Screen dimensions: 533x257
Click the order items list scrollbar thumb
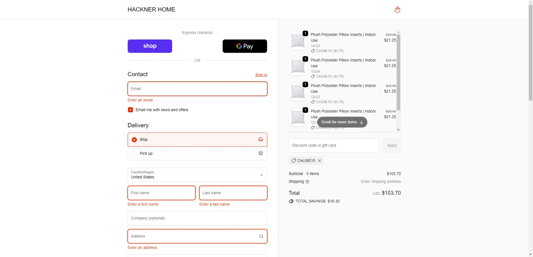(x=398, y=73)
